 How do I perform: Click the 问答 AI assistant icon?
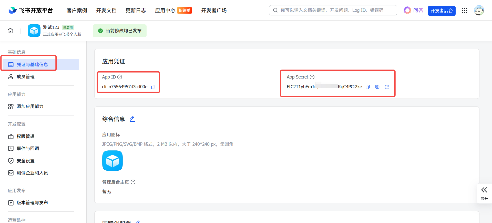407,10
